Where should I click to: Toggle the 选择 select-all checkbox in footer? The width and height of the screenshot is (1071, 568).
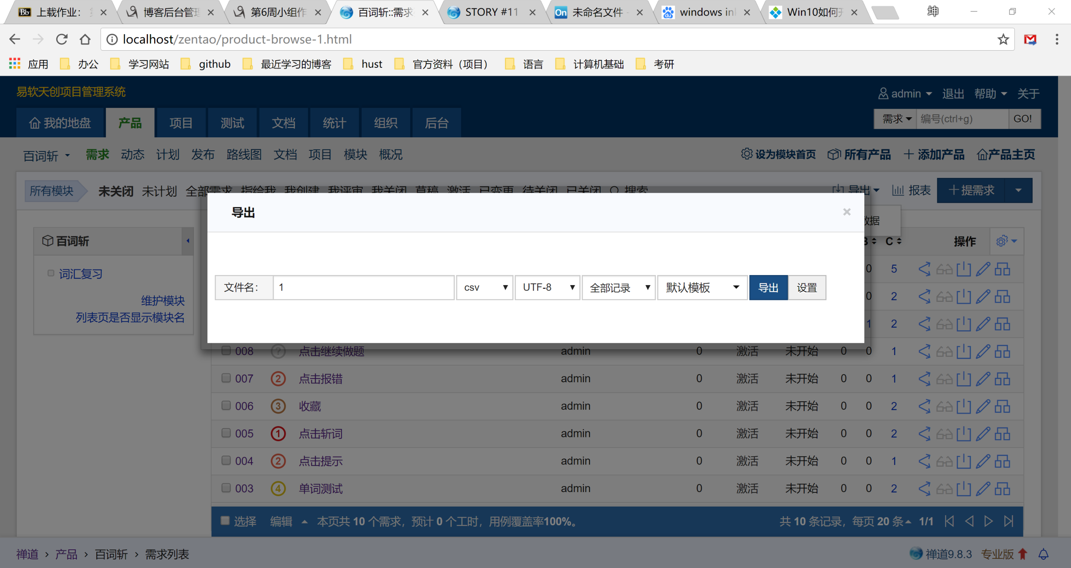click(225, 521)
